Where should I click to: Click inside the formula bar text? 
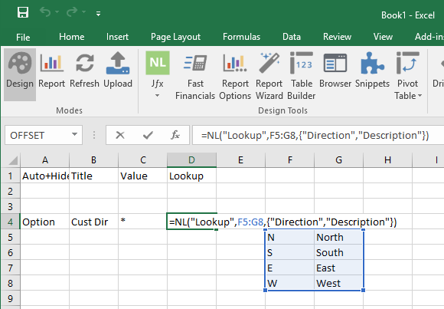(315, 136)
